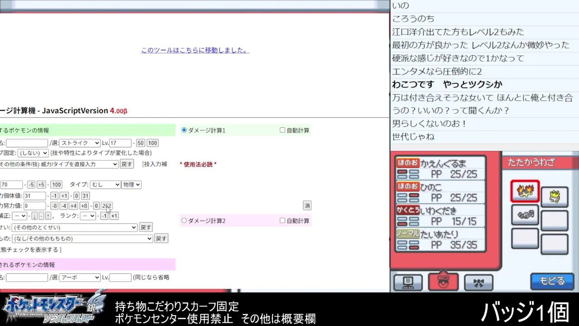579x326 pixels.
Task: Open the ribbon tab icon in game
Action: point(479,283)
